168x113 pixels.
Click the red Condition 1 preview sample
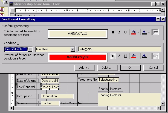click(x=77, y=57)
